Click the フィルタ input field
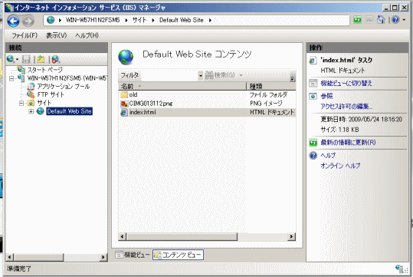 tap(169, 76)
